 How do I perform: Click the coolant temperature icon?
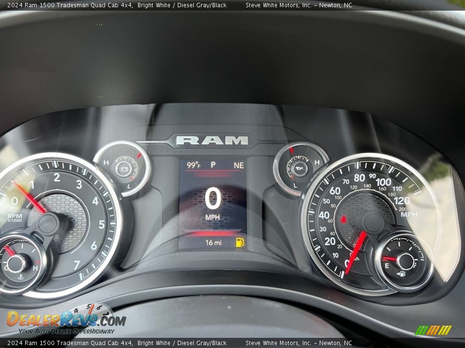tap(20, 277)
